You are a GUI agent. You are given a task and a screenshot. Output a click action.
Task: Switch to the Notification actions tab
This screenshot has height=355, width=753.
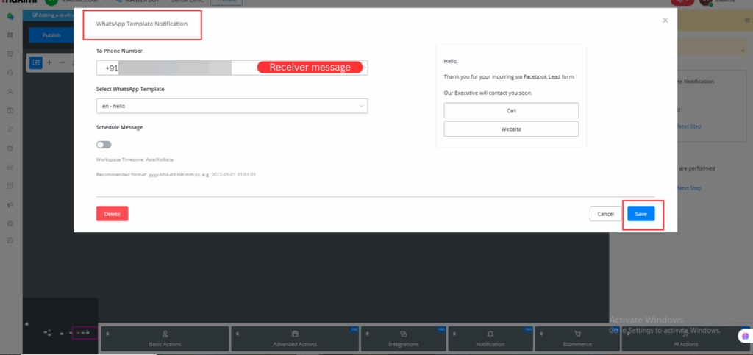tap(490, 339)
